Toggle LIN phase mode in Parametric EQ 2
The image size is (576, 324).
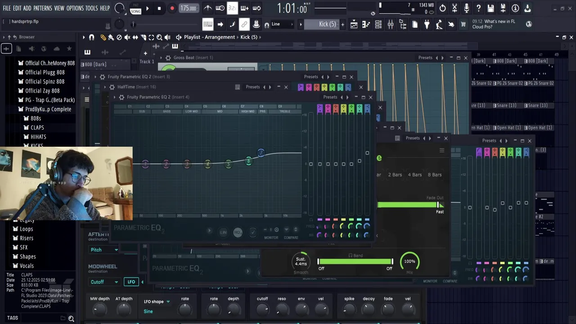tap(223, 232)
